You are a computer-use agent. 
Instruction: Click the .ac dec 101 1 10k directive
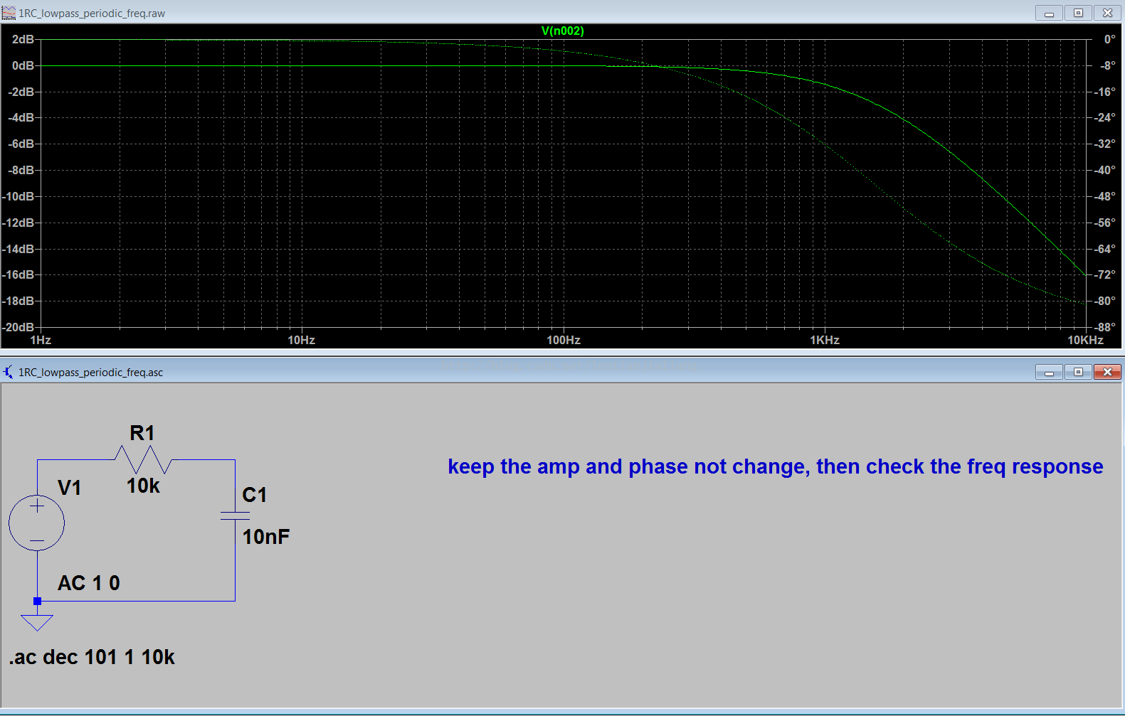92,657
